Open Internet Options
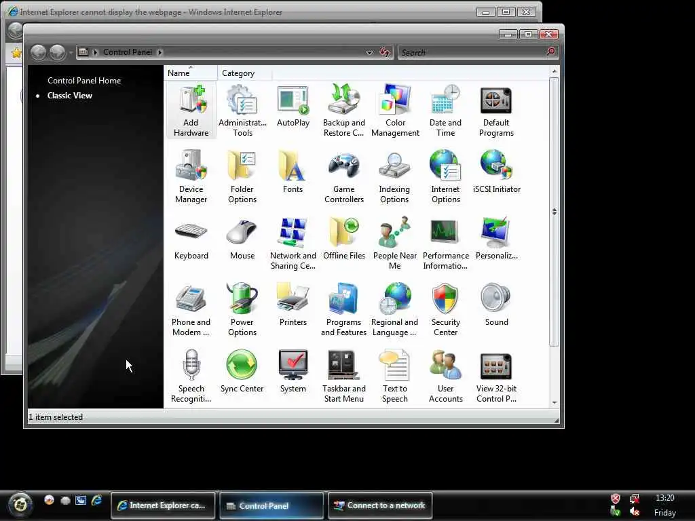This screenshot has width=695, height=521. (445, 177)
